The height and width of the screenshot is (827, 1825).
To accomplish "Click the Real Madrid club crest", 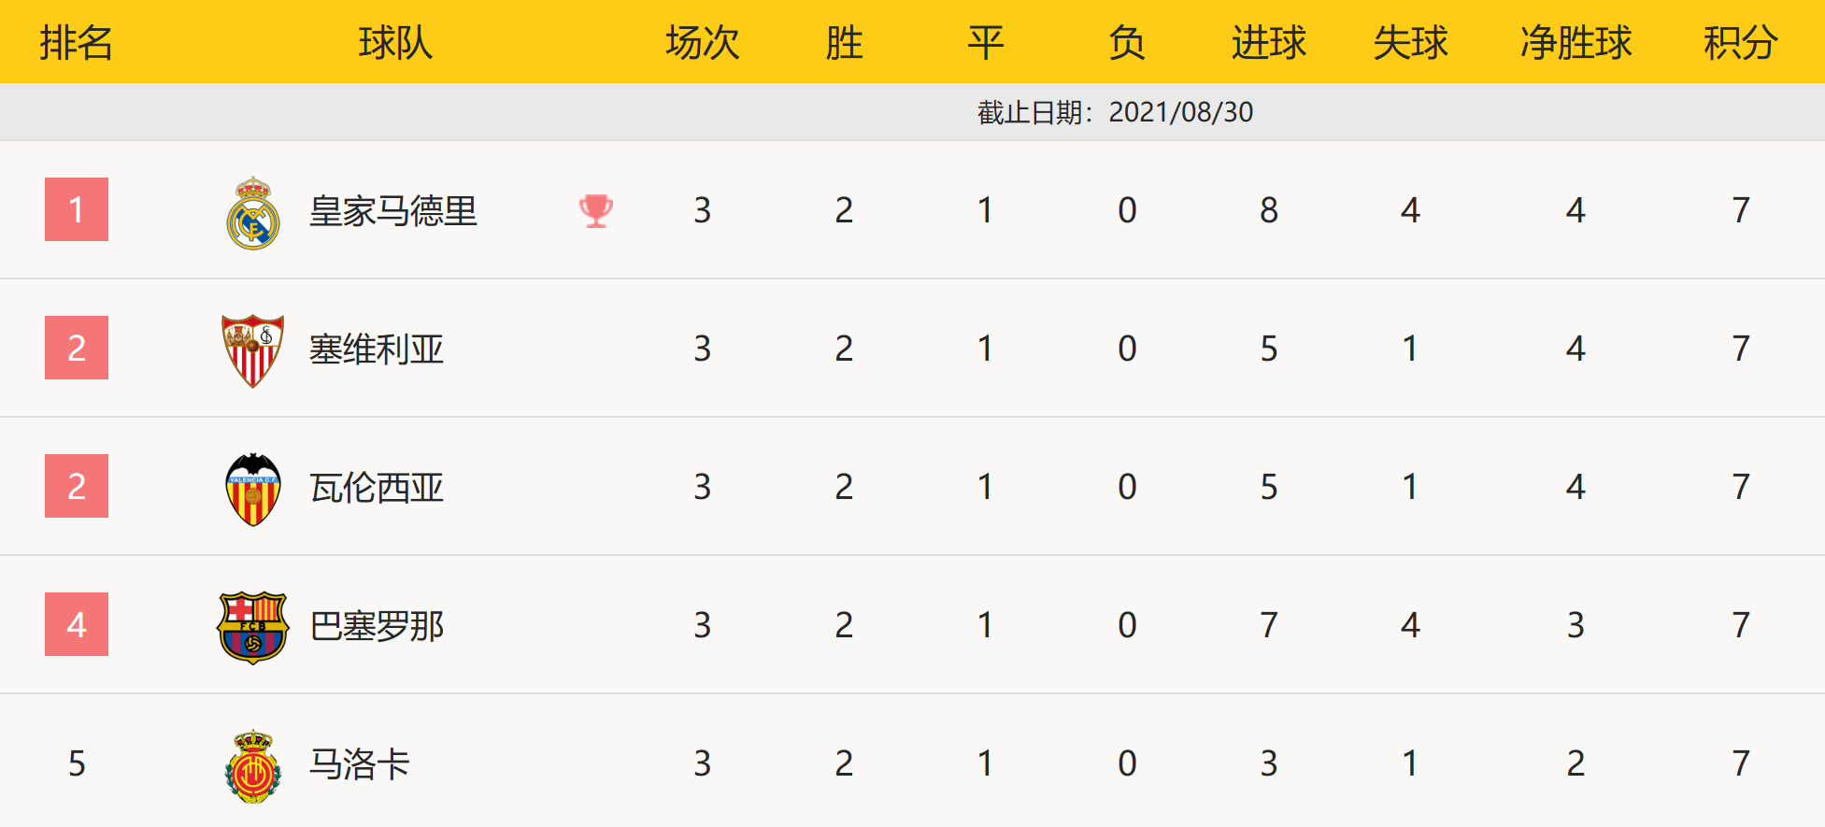I will point(253,212).
